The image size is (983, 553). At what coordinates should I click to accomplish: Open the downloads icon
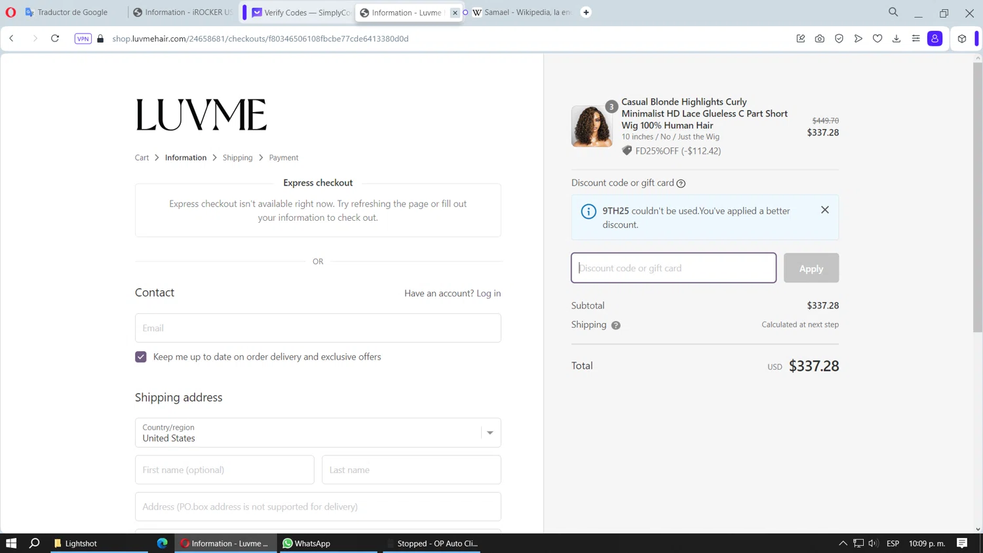896,39
